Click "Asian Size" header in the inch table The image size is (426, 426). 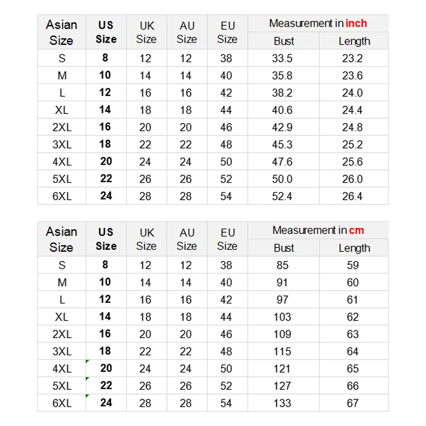[62, 32]
